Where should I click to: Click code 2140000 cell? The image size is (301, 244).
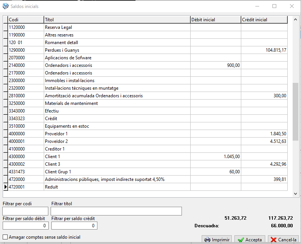(x=26, y=65)
